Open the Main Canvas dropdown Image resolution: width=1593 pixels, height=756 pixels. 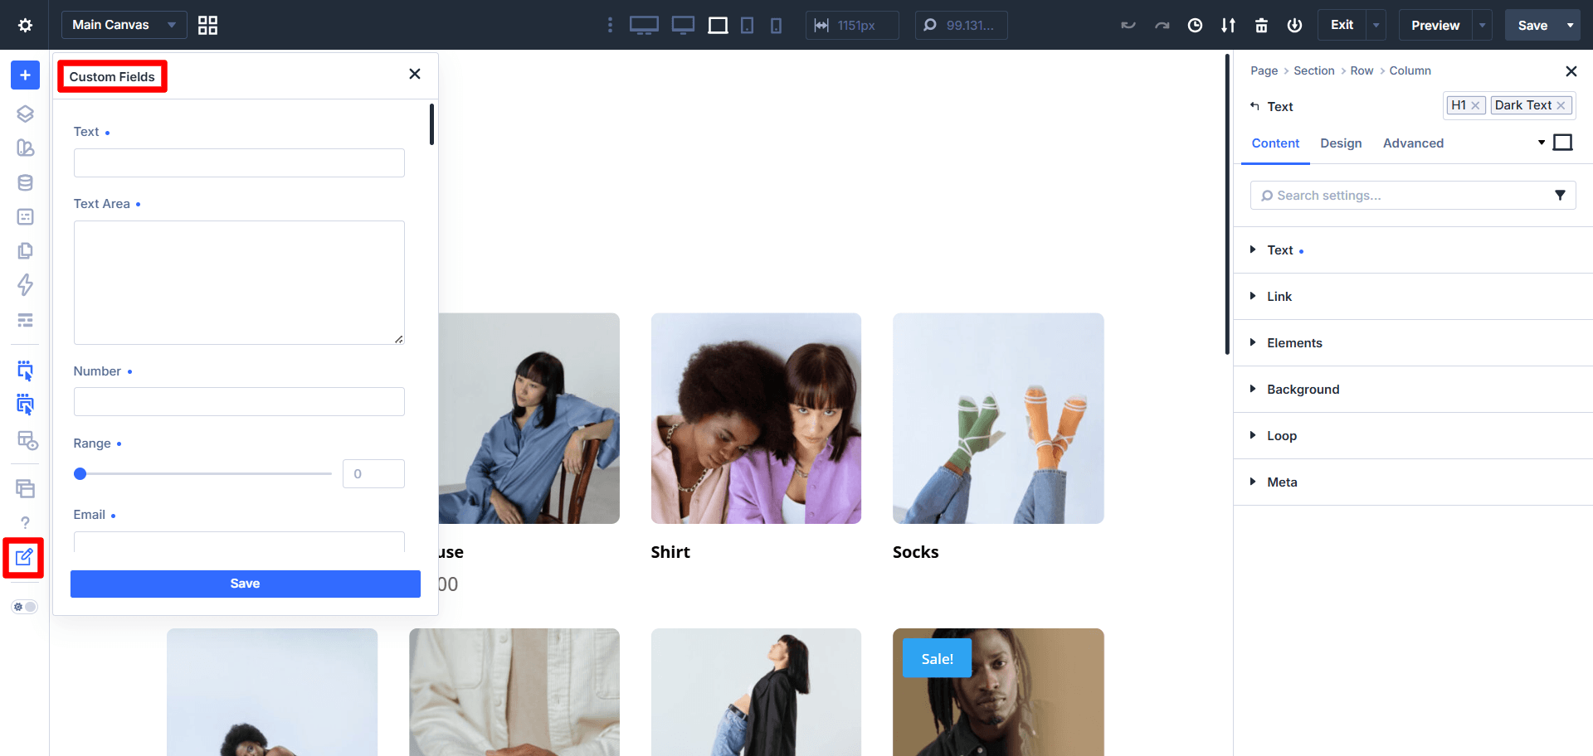(x=124, y=25)
